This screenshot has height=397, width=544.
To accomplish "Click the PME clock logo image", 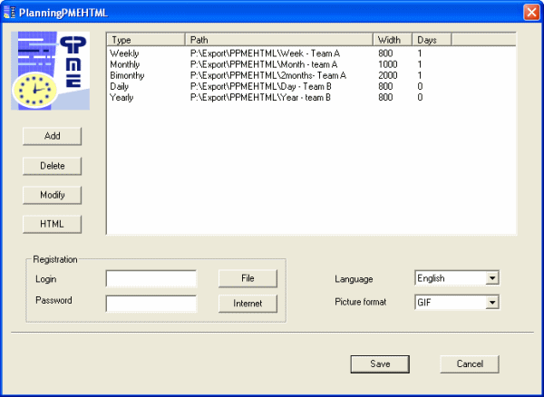I will click(50, 71).
